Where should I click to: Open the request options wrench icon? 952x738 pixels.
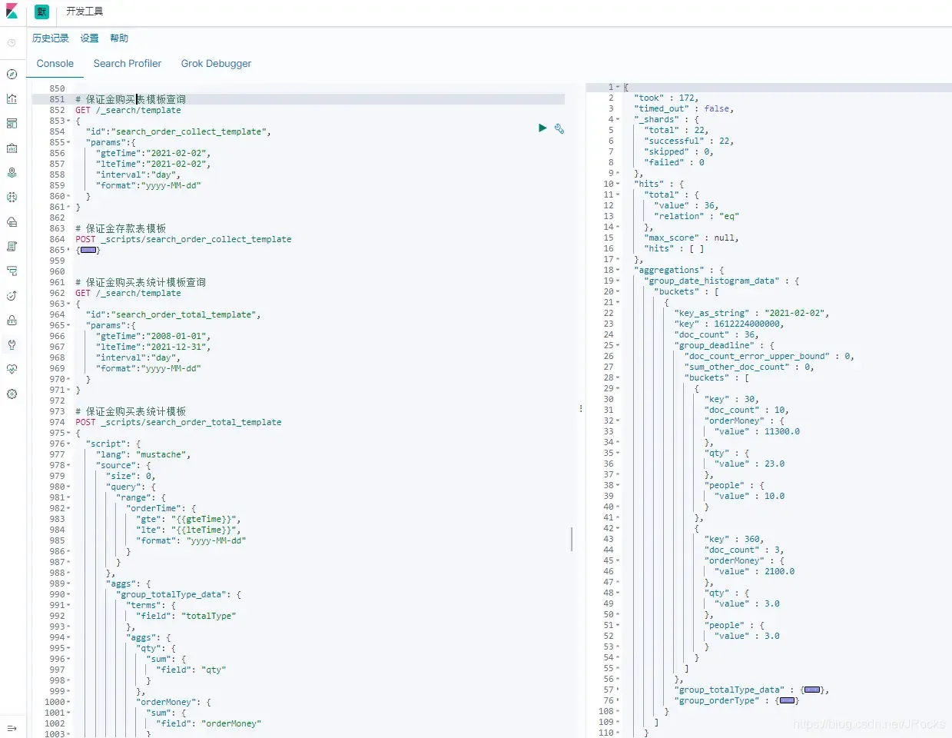(x=559, y=128)
